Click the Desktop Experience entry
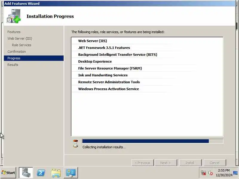Viewport: 239px width, 179px height. [x=95, y=61]
